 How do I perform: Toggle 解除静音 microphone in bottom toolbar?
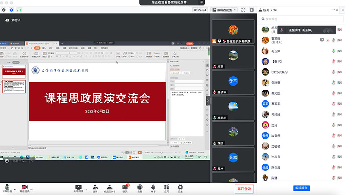7,189
